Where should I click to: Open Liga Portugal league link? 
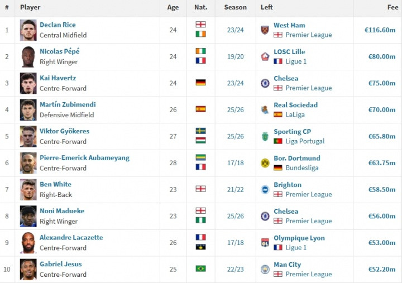[x=305, y=141]
